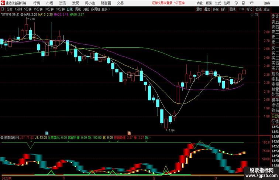Click the 多股 multi-stock button
279x180 pixels.
click(216, 9)
